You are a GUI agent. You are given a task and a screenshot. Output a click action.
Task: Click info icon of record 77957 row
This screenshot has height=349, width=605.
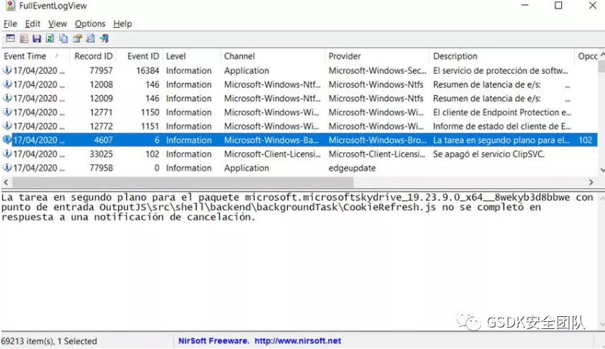[7, 70]
